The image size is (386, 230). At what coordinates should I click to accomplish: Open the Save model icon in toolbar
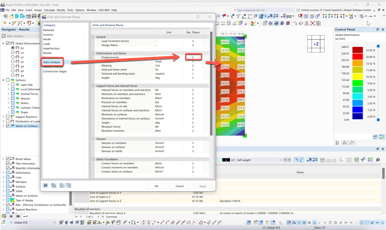click(x=34, y=16)
